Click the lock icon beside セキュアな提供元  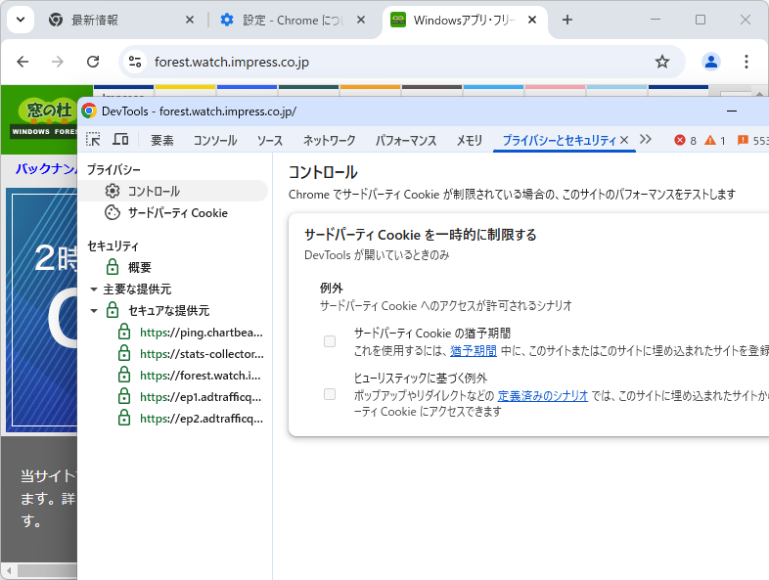coord(113,310)
